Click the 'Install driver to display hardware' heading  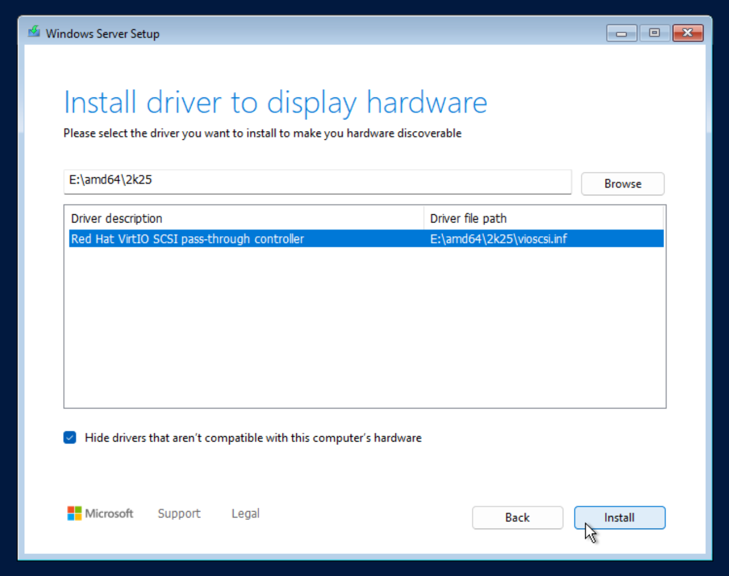click(x=275, y=103)
